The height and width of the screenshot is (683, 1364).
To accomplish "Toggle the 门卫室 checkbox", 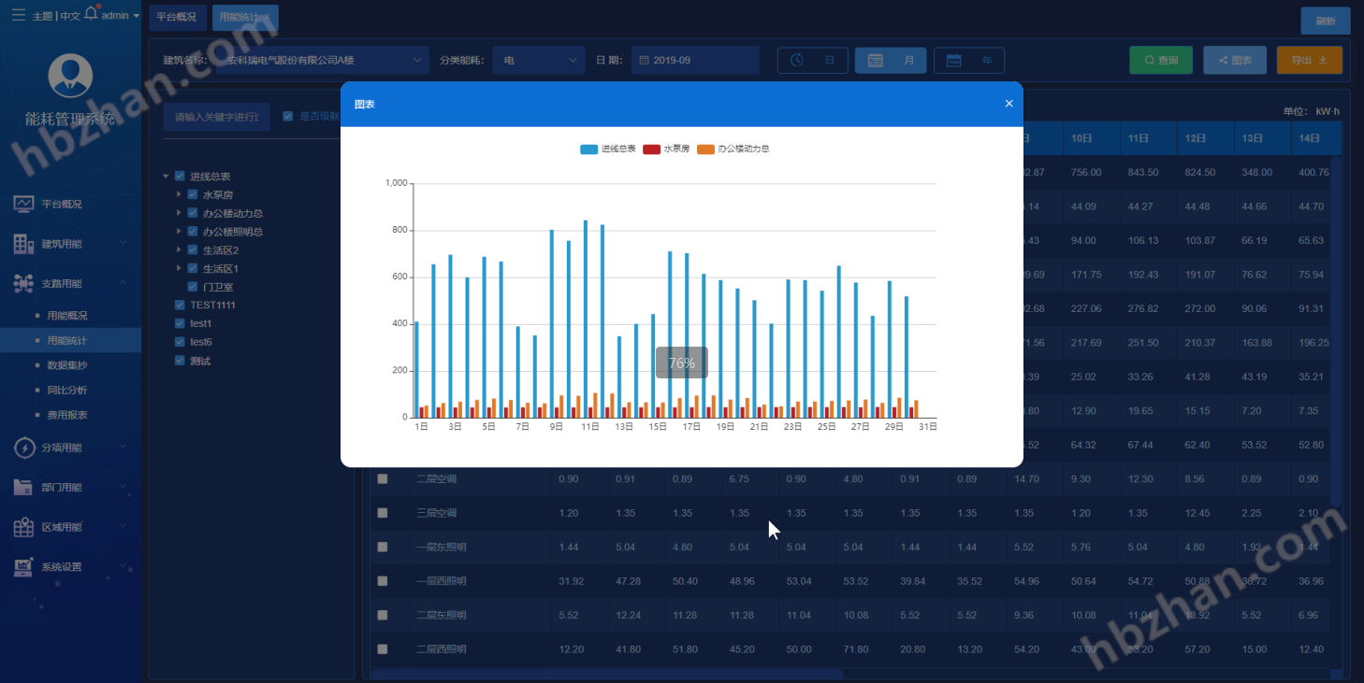I will click(x=193, y=287).
